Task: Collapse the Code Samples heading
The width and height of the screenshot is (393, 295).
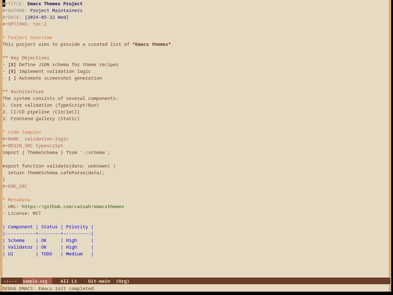Action: [22, 132]
